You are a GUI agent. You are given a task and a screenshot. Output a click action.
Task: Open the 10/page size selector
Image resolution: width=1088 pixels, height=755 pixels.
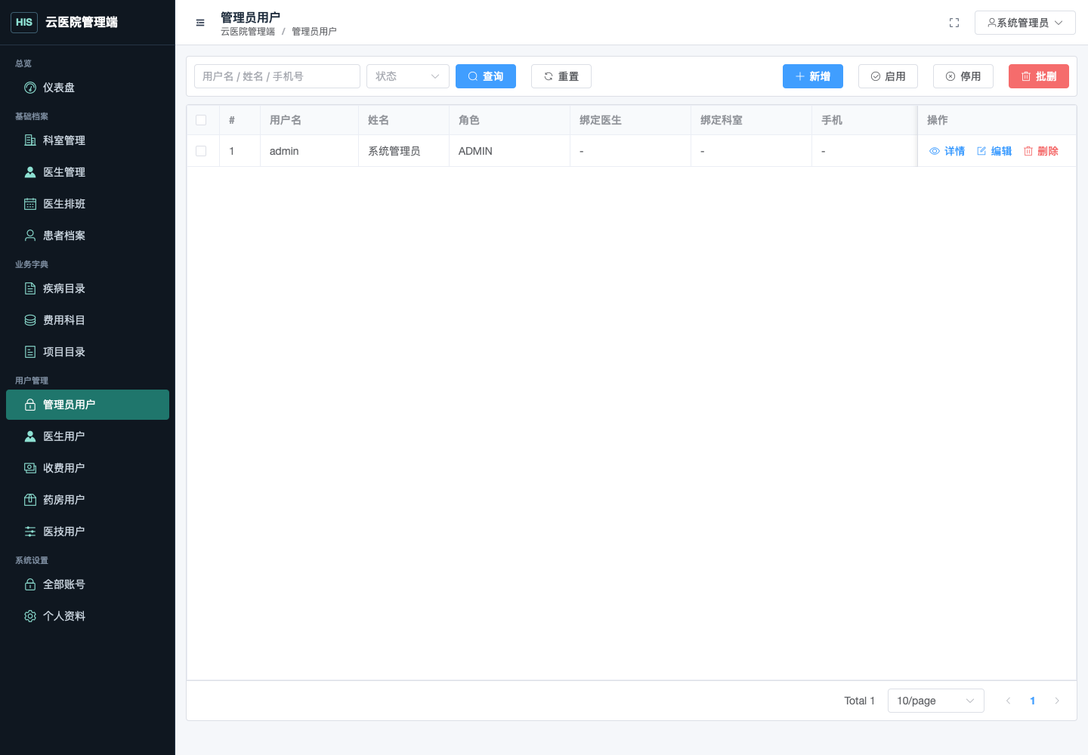click(x=936, y=701)
